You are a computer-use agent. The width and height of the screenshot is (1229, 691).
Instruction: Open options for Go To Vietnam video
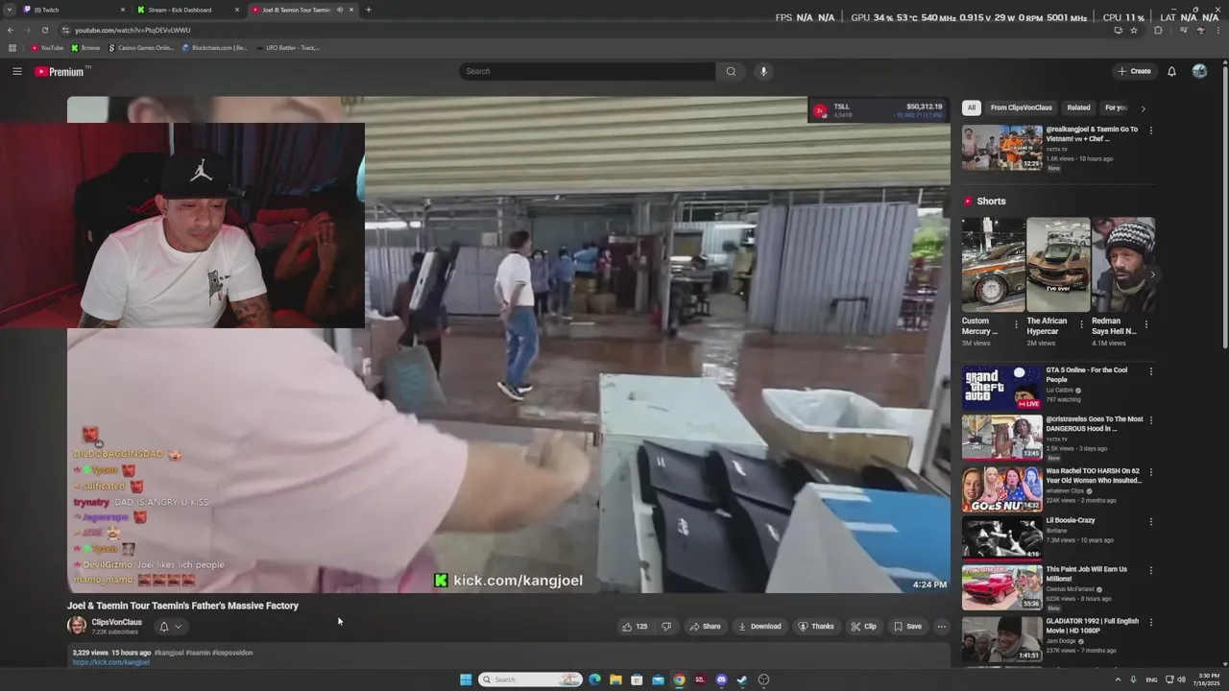pos(1151,131)
